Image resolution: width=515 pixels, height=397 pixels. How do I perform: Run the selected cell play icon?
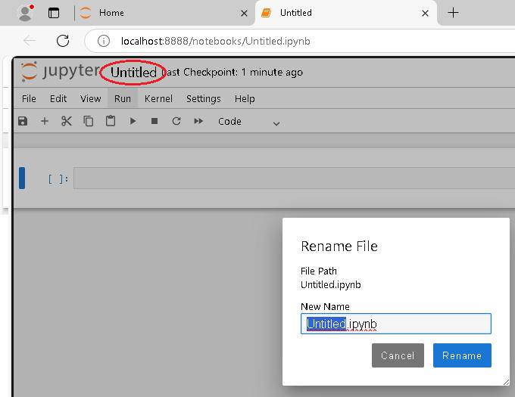[x=133, y=121]
